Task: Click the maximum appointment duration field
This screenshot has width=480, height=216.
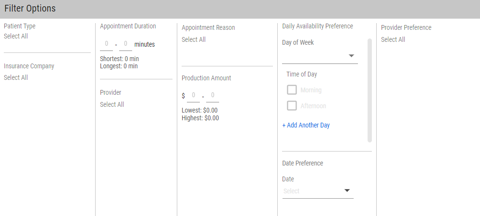Action: 125,44
